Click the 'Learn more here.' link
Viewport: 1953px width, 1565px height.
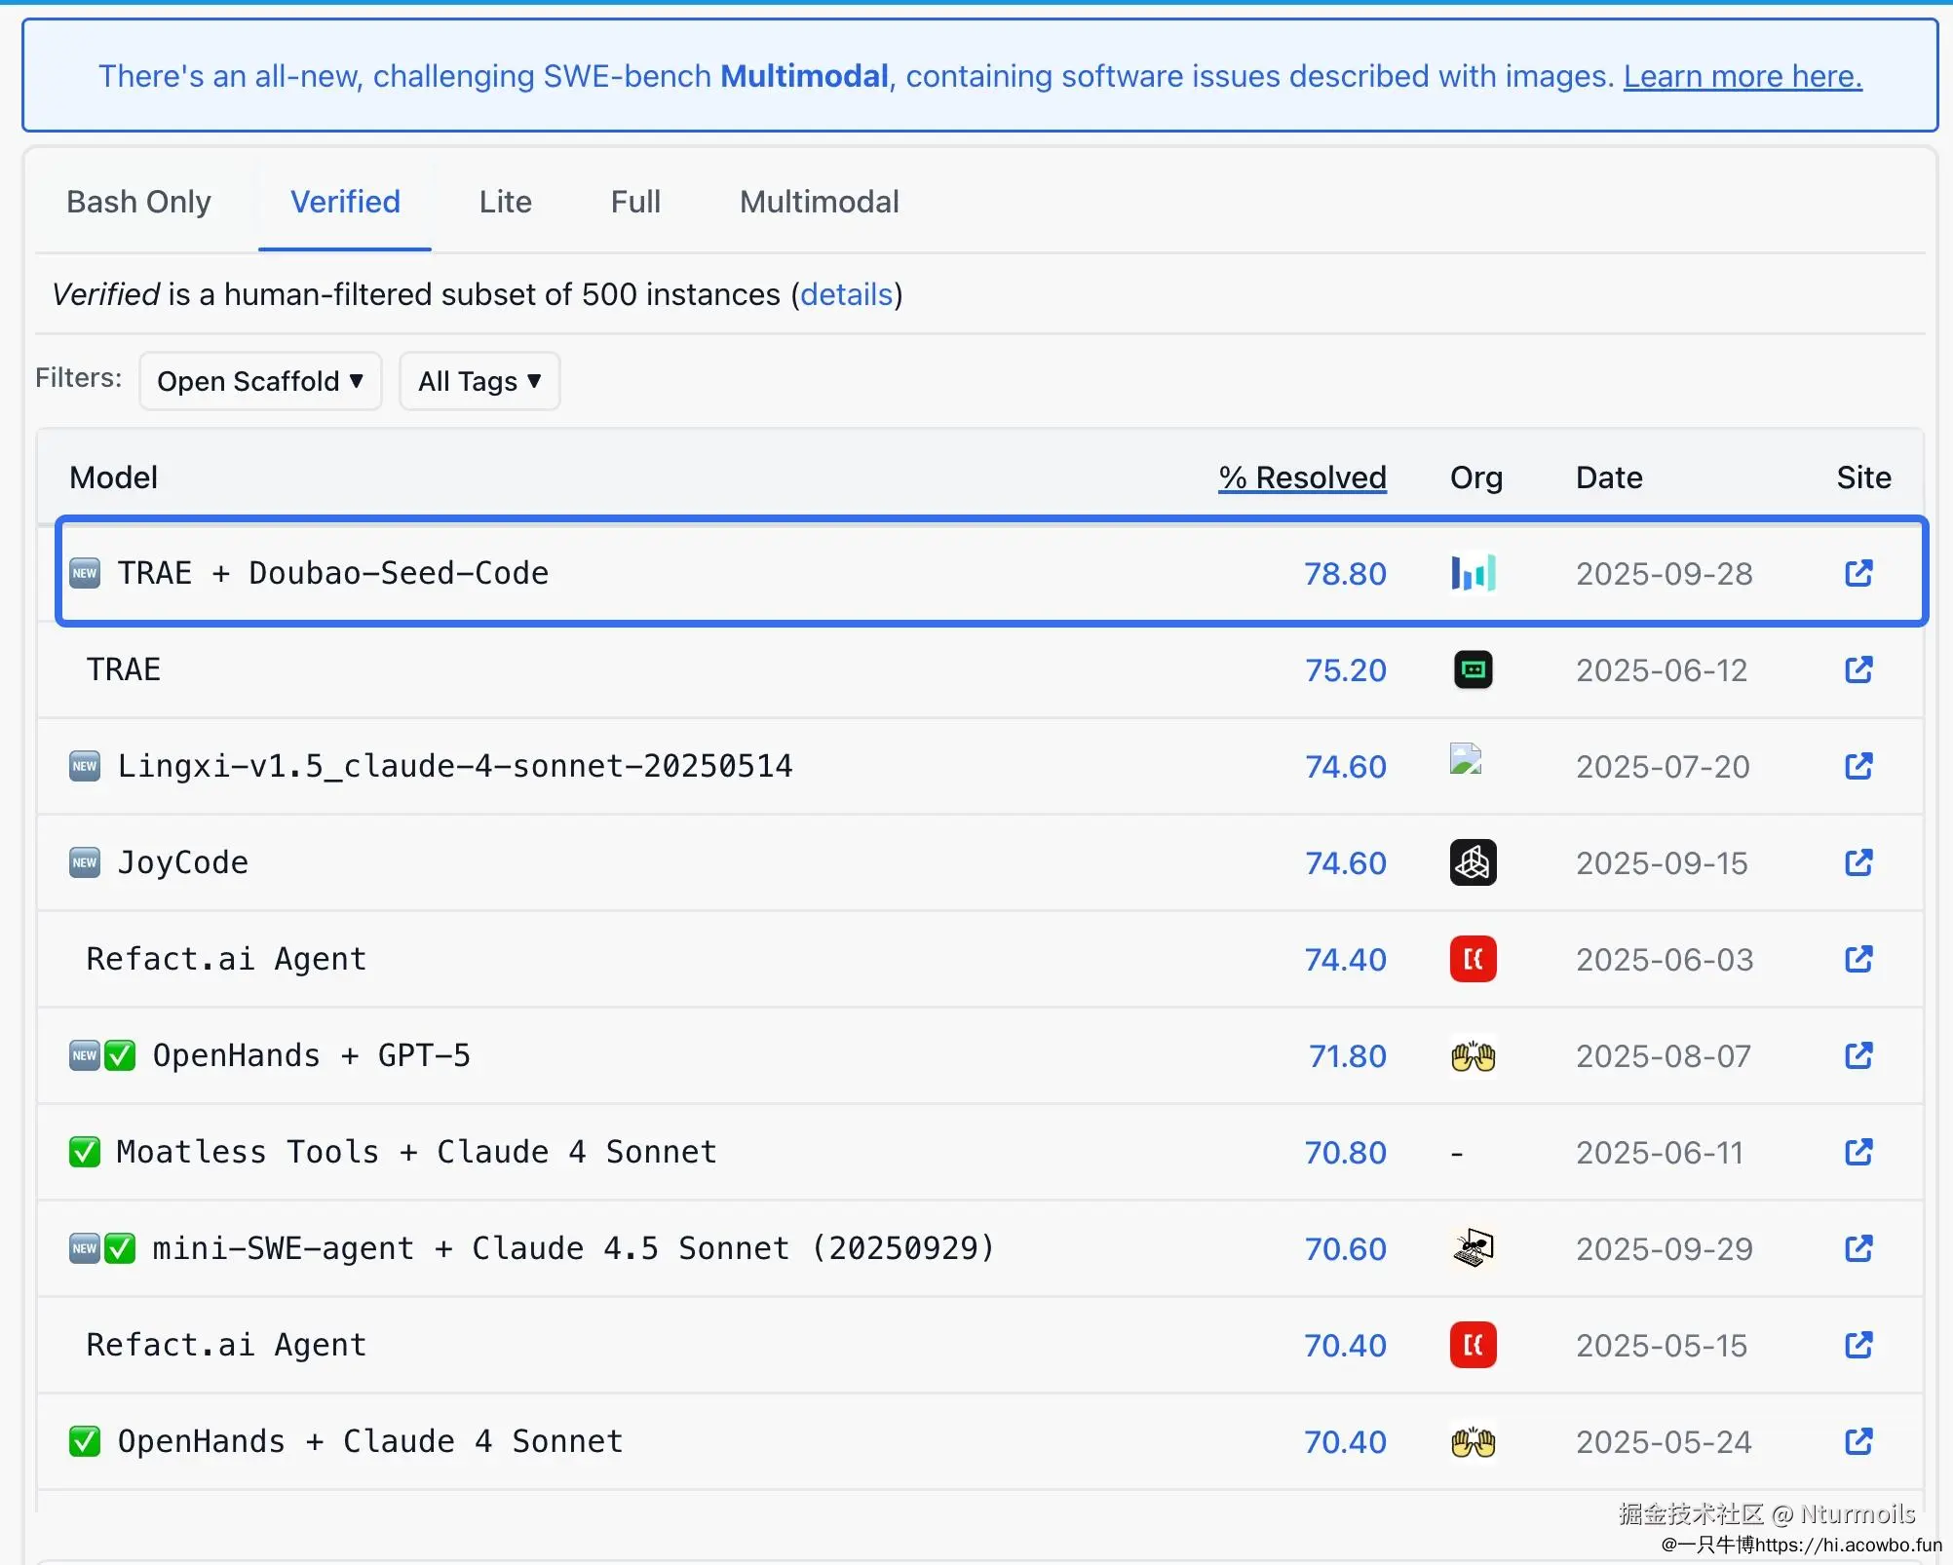pyautogui.click(x=1742, y=76)
